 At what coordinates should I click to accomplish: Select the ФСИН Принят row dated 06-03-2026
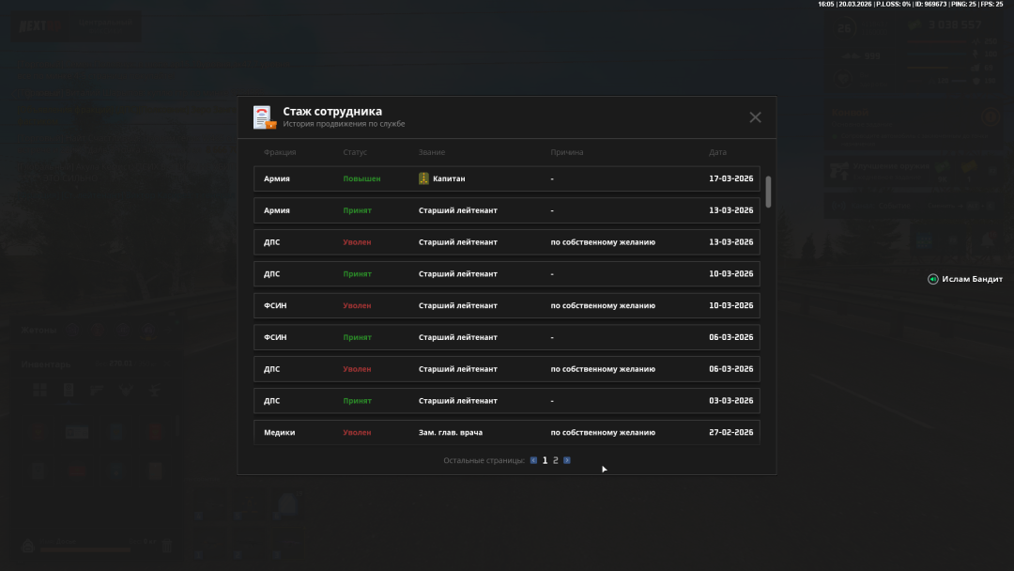(x=506, y=337)
